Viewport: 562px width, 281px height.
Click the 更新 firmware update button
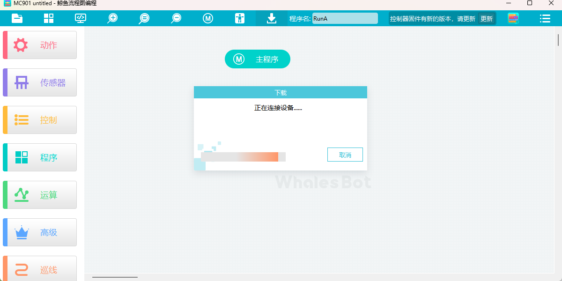click(486, 19)
